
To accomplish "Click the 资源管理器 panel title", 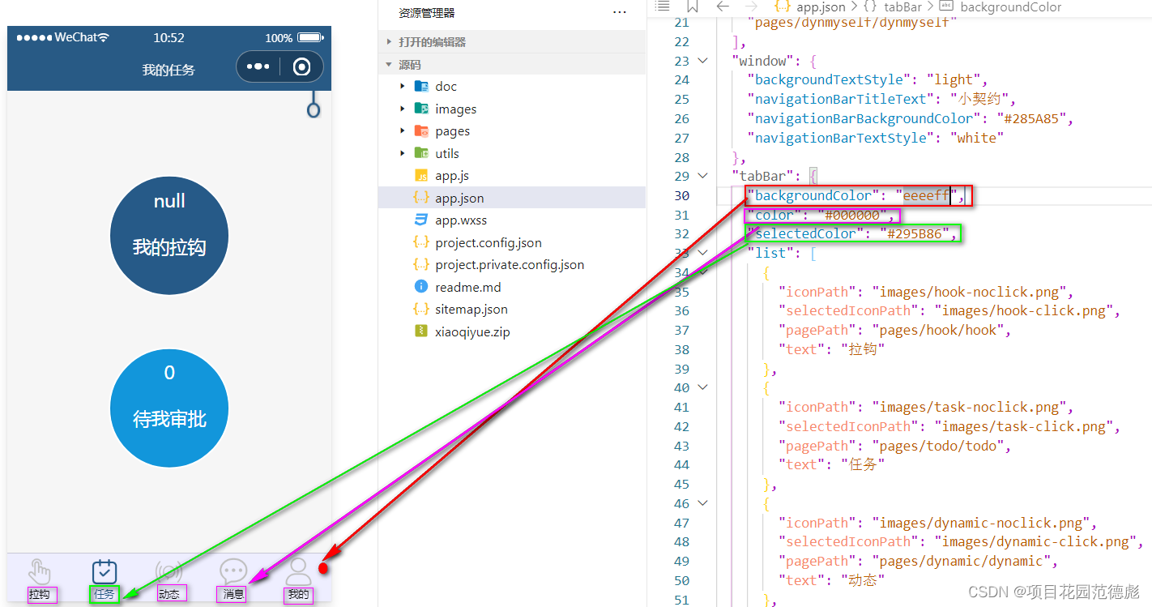I will coord(427,13).
